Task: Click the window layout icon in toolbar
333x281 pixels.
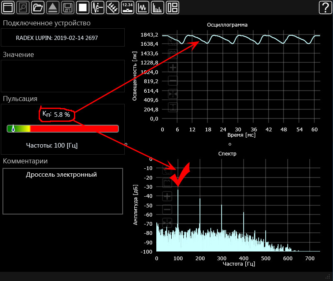Action: pos(8,7)
